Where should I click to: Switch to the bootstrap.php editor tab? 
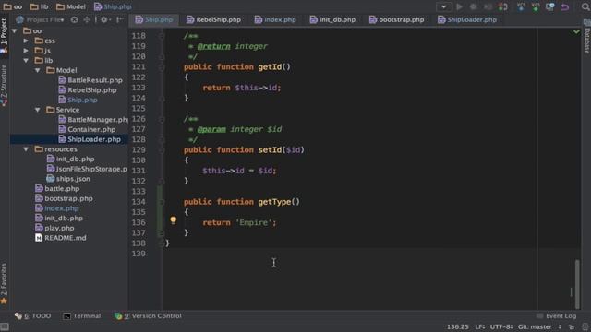(396, 19)
